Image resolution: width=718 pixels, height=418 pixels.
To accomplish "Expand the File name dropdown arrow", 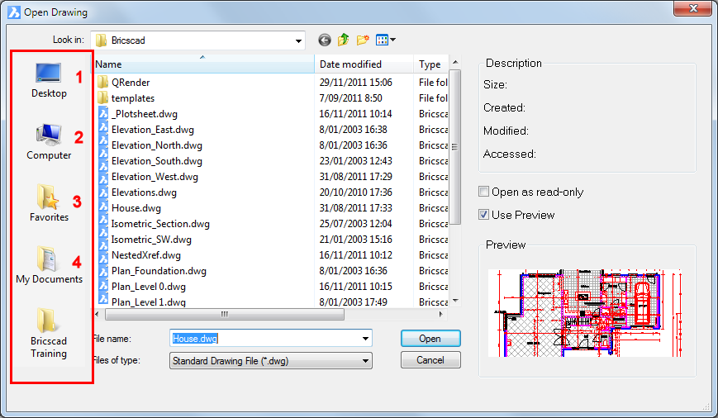I will 365,339.
